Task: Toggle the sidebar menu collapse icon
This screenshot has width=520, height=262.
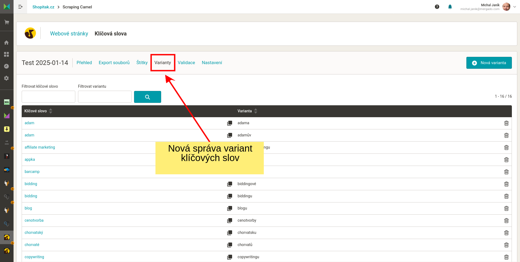Action: tap(20, 7)
